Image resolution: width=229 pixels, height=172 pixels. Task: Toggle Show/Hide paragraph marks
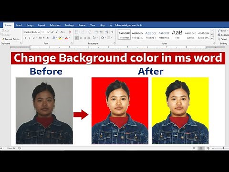[x=113, y=32]
